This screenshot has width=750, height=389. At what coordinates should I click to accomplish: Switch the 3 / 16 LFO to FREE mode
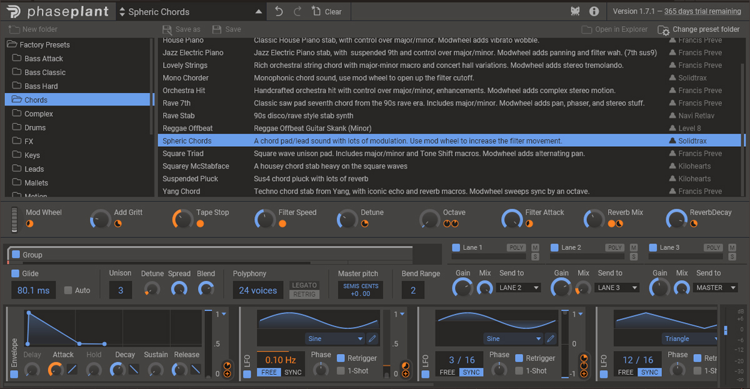(x=447, y=372)
